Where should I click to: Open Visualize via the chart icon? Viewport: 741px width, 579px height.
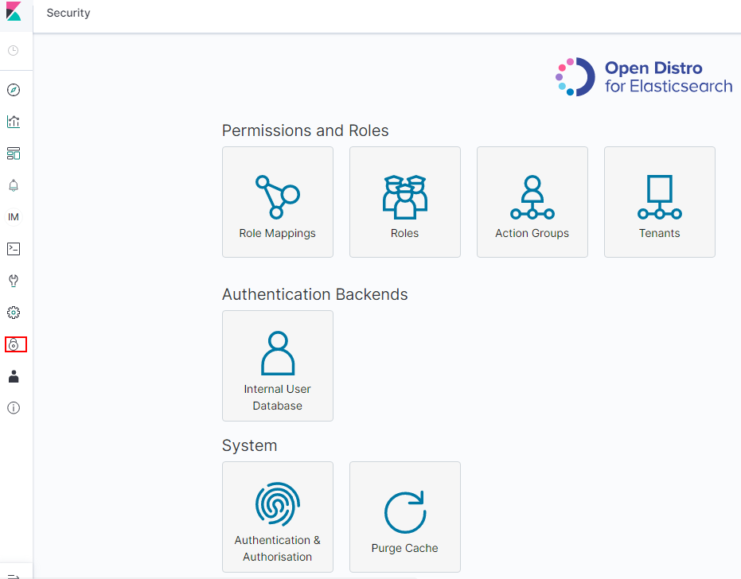point(14,122)
